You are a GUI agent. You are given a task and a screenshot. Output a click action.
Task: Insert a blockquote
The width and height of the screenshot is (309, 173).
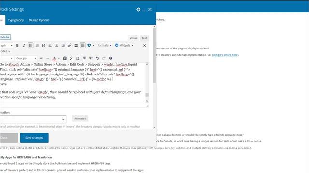coord(43,45)
